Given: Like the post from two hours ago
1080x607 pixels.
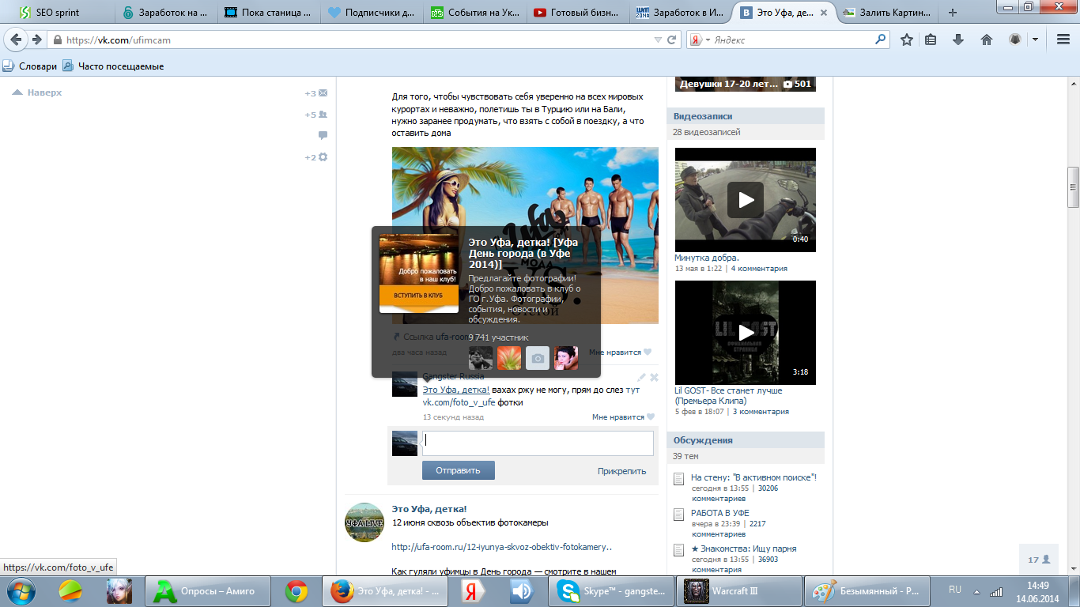Looking at the screenshot, I should click(x=621, y=353).
